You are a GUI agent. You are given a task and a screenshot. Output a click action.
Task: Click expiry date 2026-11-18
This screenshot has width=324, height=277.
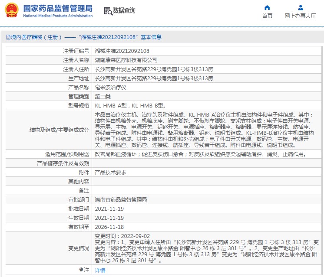click(109, 227)
